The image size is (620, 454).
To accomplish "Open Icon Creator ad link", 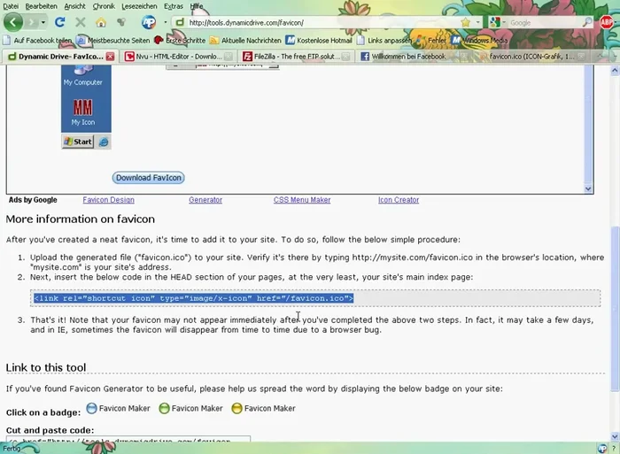I will (x=399, y=200).
